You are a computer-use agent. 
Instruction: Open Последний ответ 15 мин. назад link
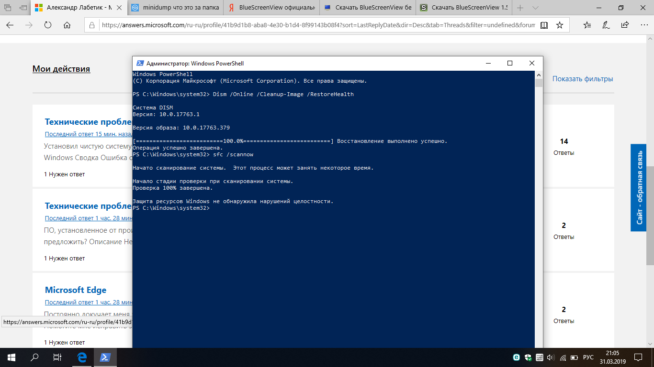88,134
